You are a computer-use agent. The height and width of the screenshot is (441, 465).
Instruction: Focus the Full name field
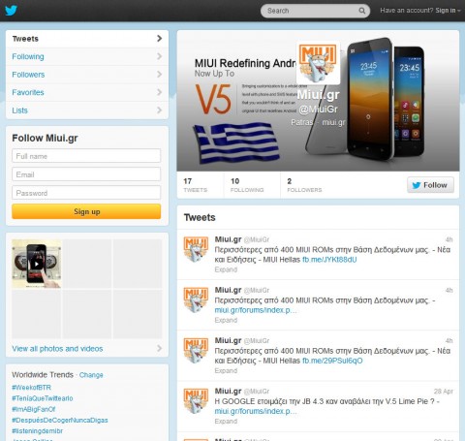[x=86, y=156]
